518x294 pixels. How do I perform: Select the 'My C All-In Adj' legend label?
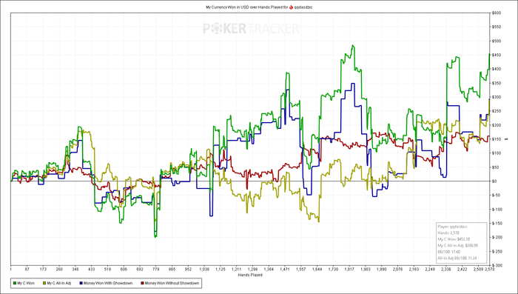pyautogui.click(x=58, y=283)
